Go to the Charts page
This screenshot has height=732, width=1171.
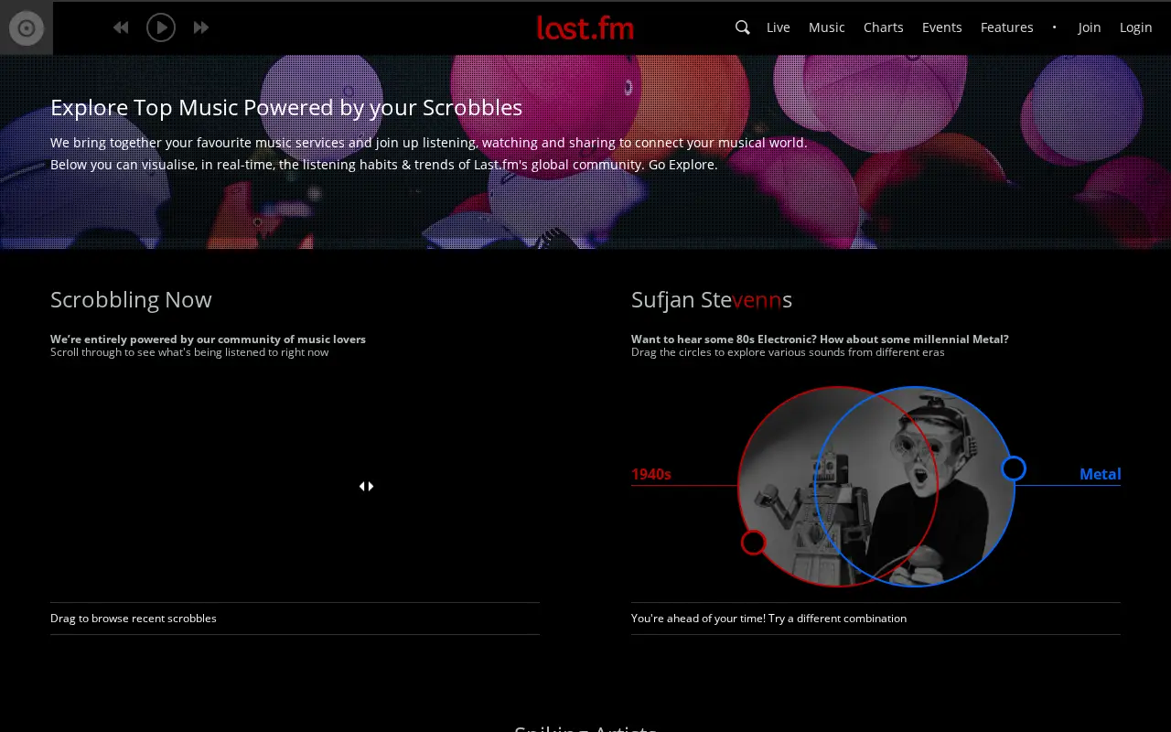click(x=884, y=27)
